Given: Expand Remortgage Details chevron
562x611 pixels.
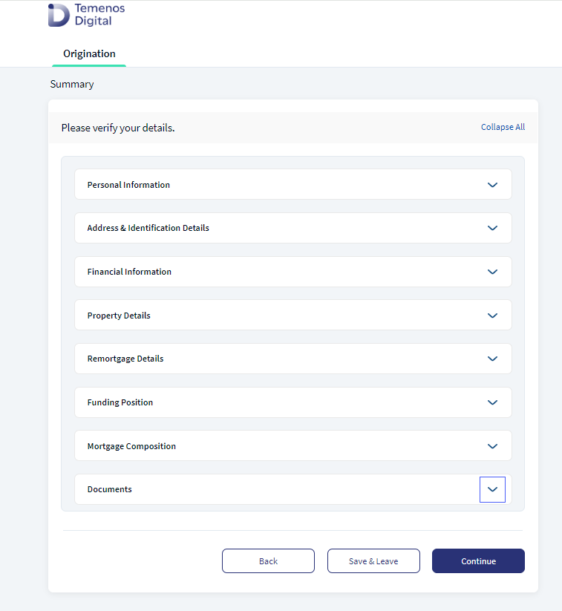Looking at the screenshot, I should tap(493, 359).
